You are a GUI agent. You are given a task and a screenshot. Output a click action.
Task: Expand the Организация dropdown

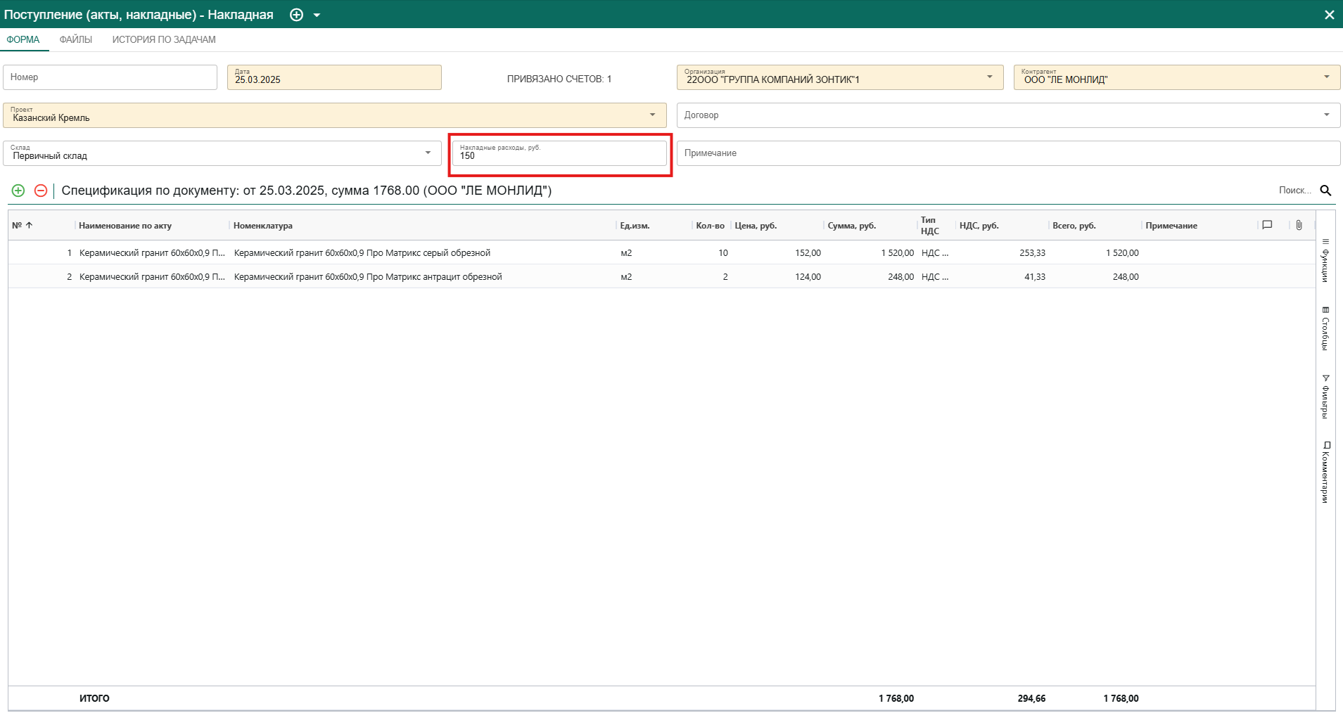tap(989, 77)
